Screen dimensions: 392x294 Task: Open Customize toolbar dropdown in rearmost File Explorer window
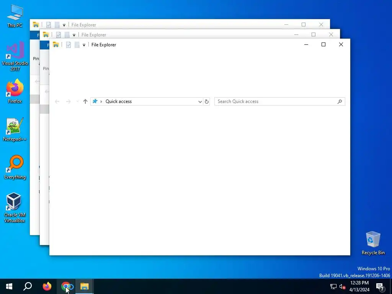click(64, 25)
